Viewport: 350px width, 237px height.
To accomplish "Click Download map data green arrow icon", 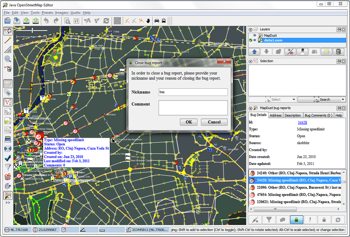I will 26,21.
